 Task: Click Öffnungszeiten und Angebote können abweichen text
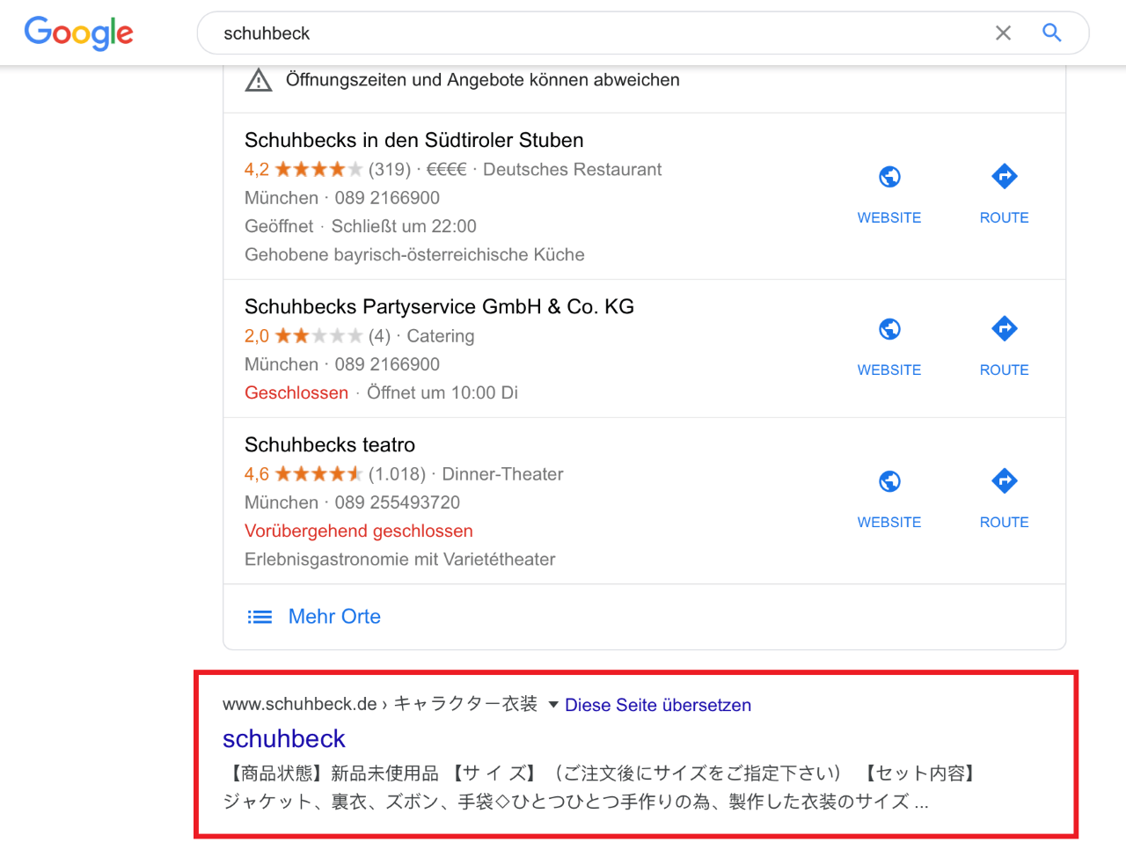(x=483, y=80)
